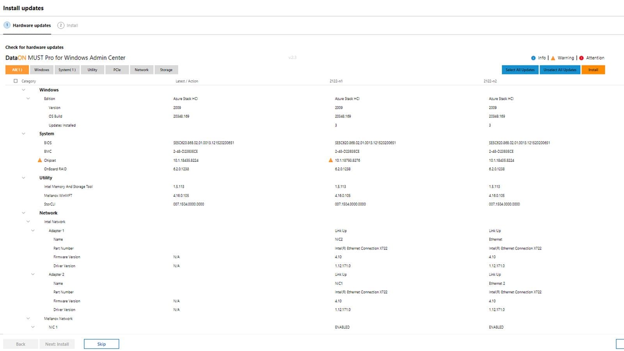Click the orange Warning legend icon
Screen dimensions: 624x351
(553, 58)
